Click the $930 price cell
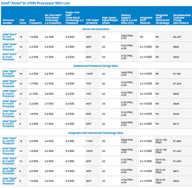 pos(176,94)
